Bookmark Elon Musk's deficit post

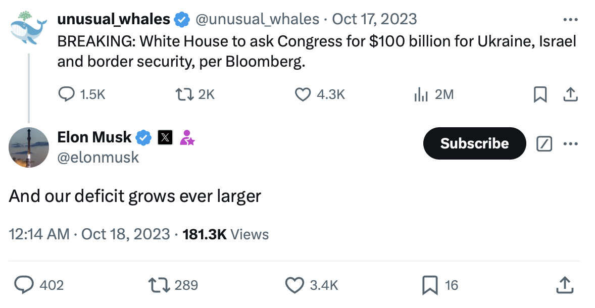(430, 285)
